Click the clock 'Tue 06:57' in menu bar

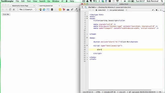click(x=140, y=1)
